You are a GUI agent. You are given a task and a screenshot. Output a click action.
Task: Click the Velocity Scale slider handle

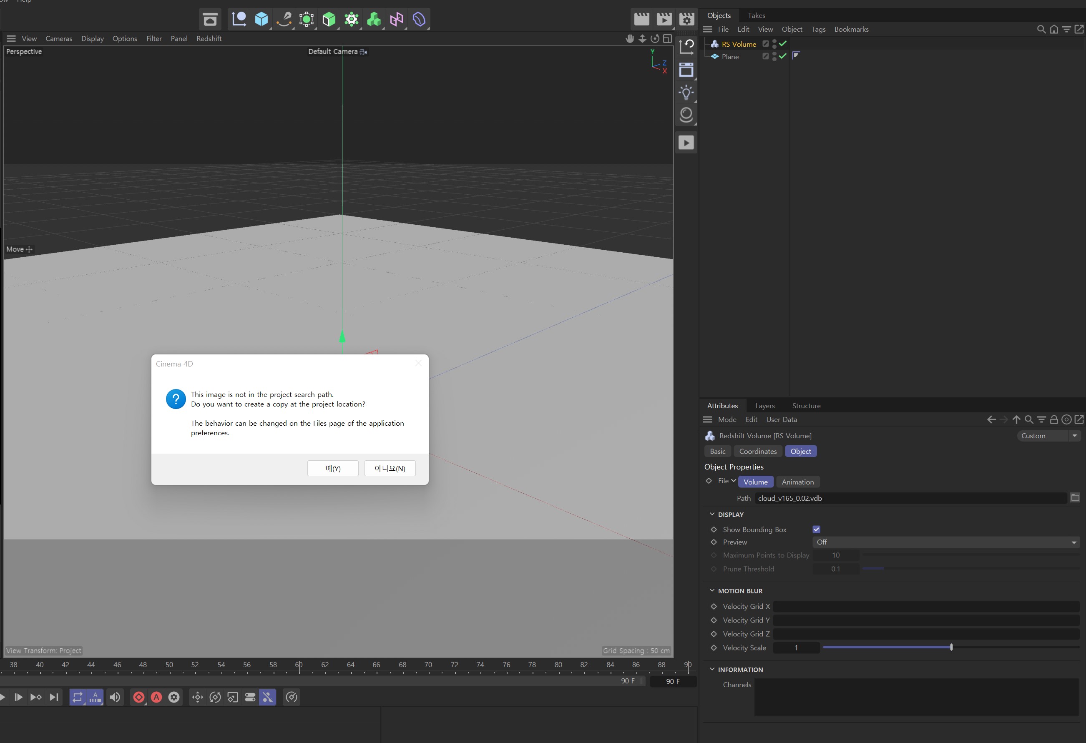(x=951, y=647)
